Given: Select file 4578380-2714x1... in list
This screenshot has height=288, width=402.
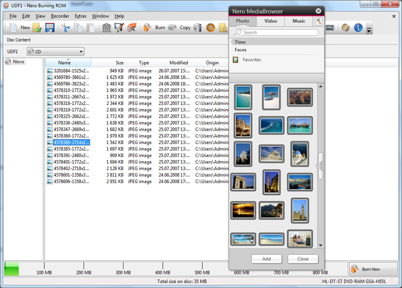Looking at the screenshot, I should click(71, 142).
